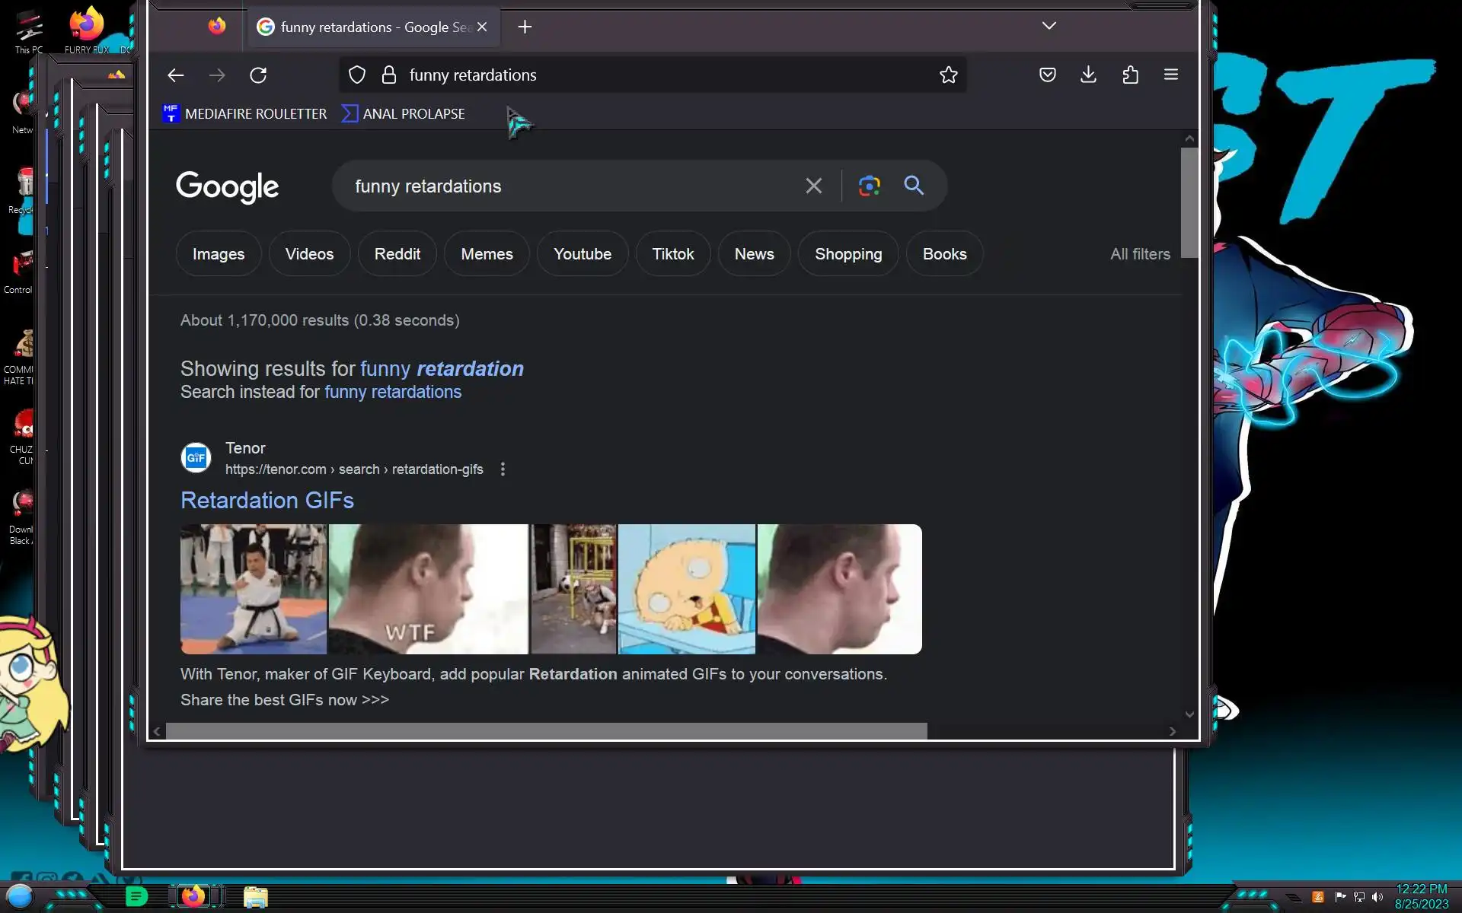
Task: Open the Save to Pocket icon
Action: tap(1048, 75)
